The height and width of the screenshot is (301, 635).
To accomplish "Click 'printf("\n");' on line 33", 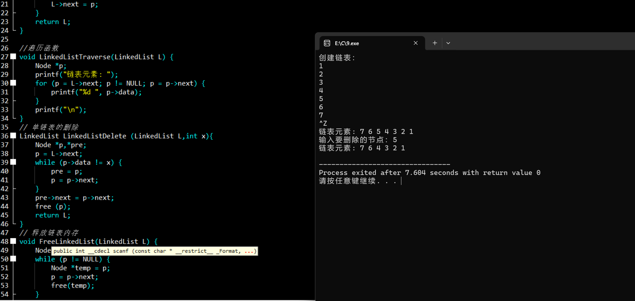I will pyautogui.click(x=61, y=110).
